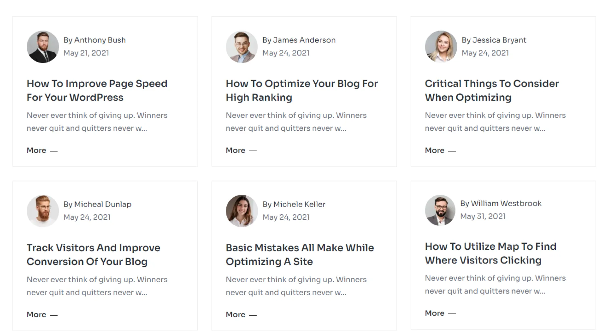This screenshot has height=331, width=608.
Task: Open author link By William Westbrook
Action: tap(501, 203)
